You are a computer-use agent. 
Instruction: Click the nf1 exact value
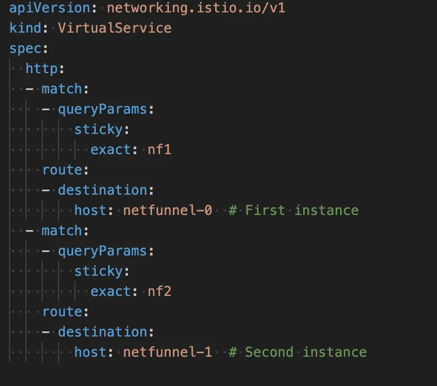(159, 150)
